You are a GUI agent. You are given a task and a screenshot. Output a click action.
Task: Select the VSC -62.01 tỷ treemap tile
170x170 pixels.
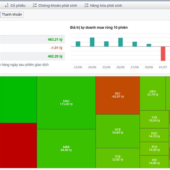tap(118, 95)
